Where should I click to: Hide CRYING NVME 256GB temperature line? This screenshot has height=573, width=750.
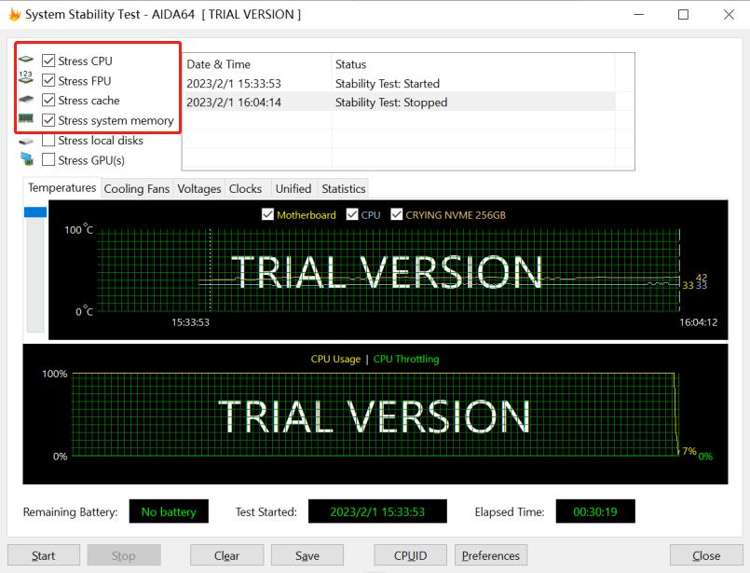397,214
